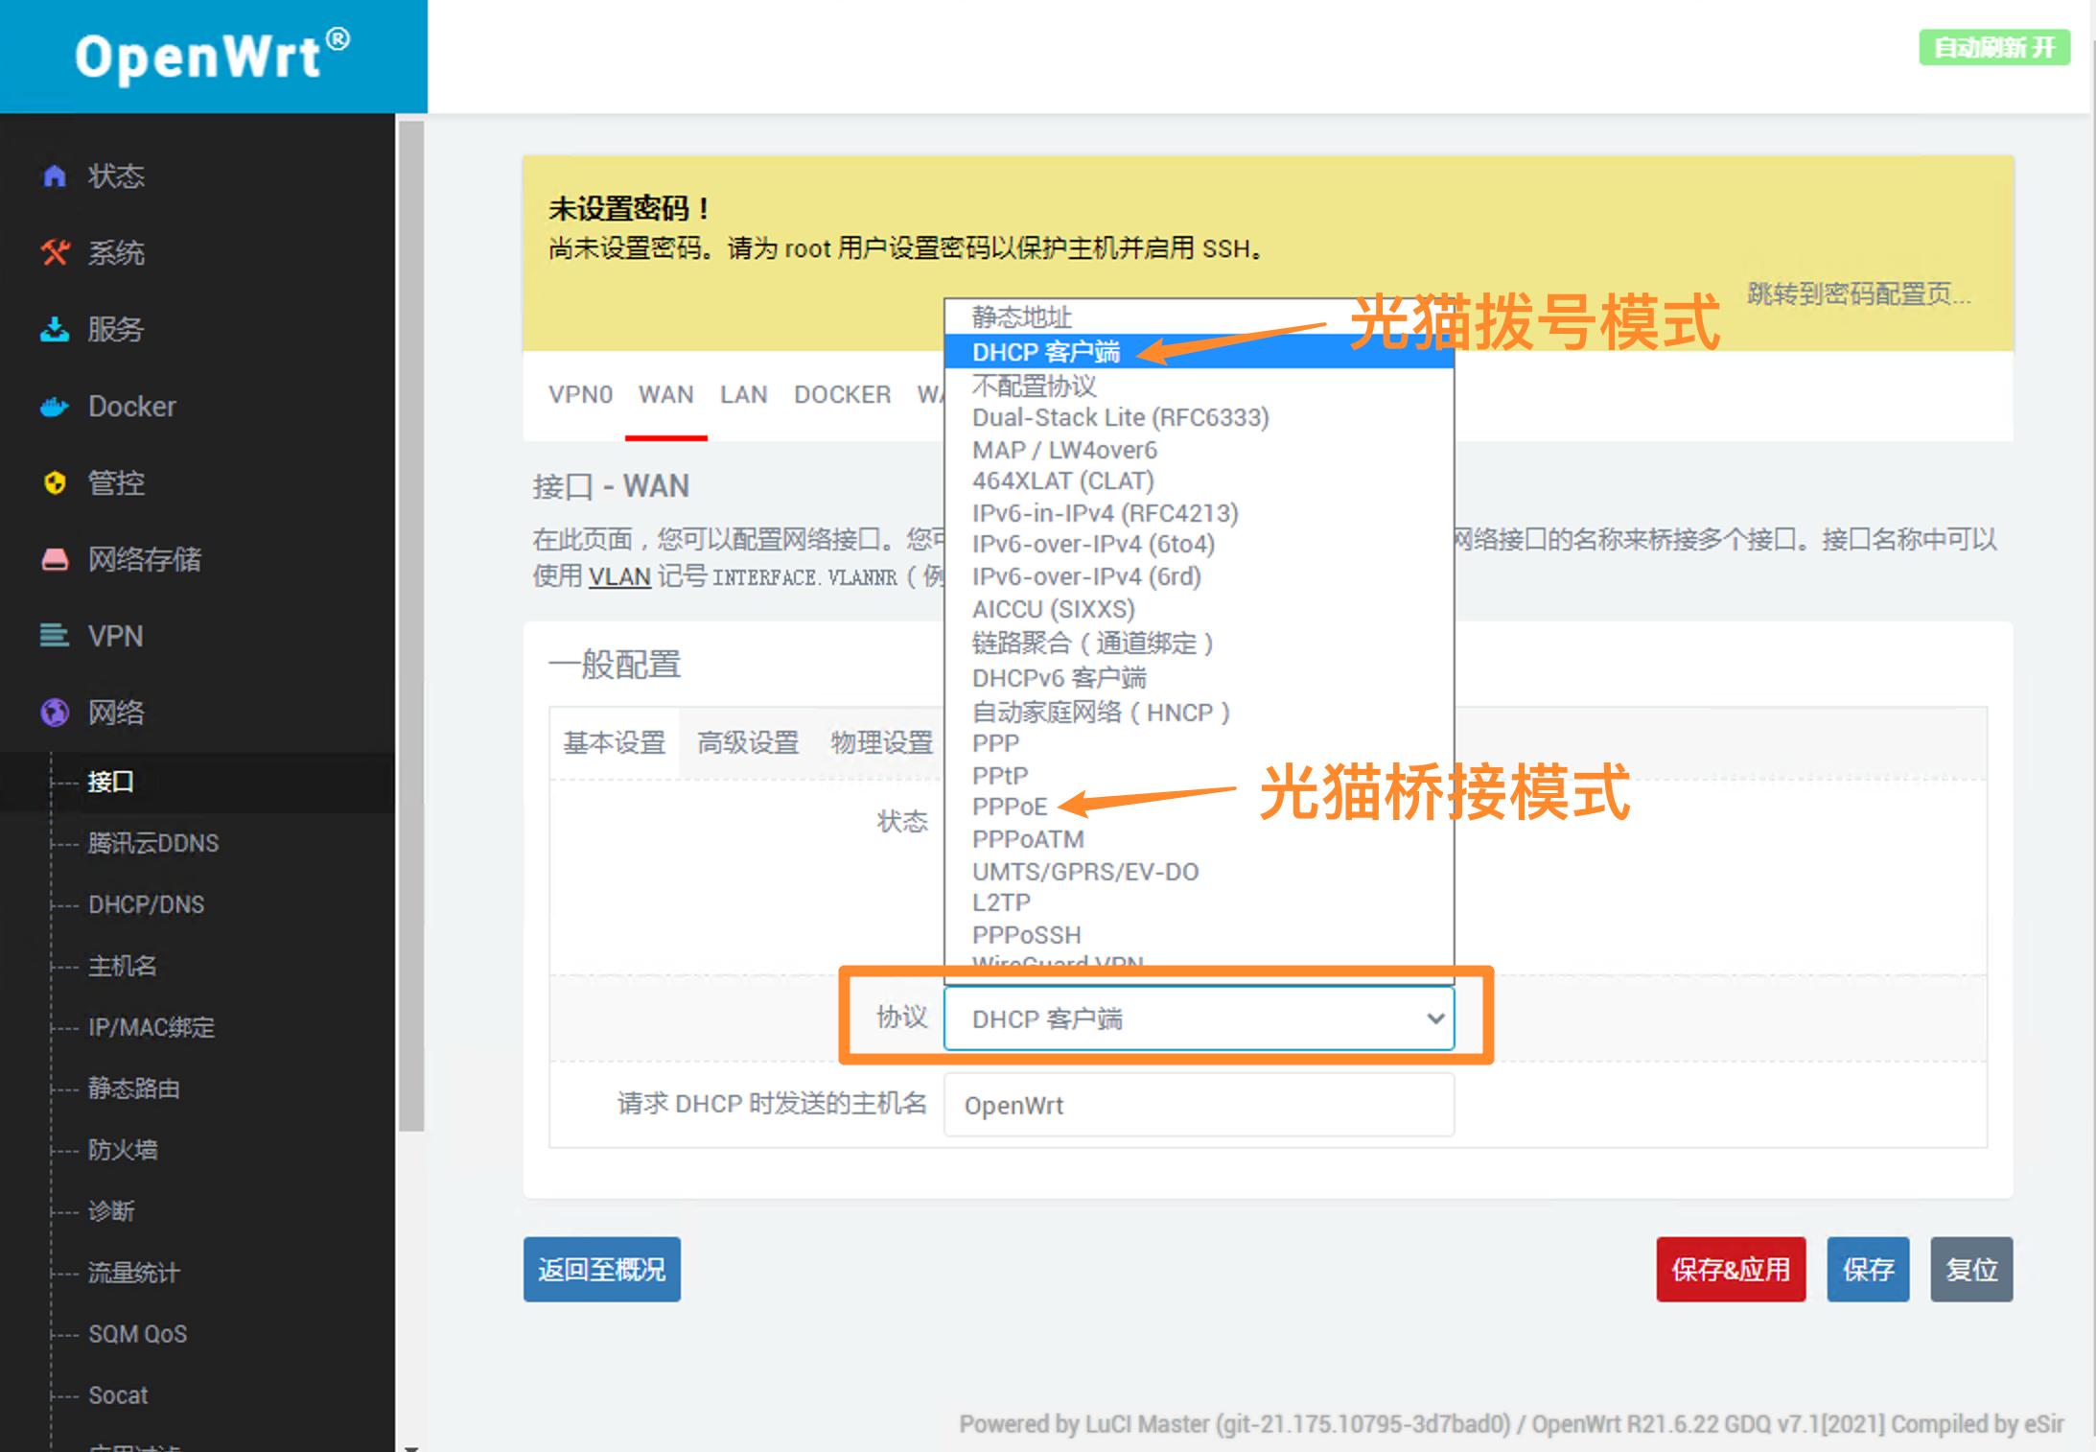Choose 静态地址 from the protocol list
This screenshot has width=2096, height=1452.
1021,317
